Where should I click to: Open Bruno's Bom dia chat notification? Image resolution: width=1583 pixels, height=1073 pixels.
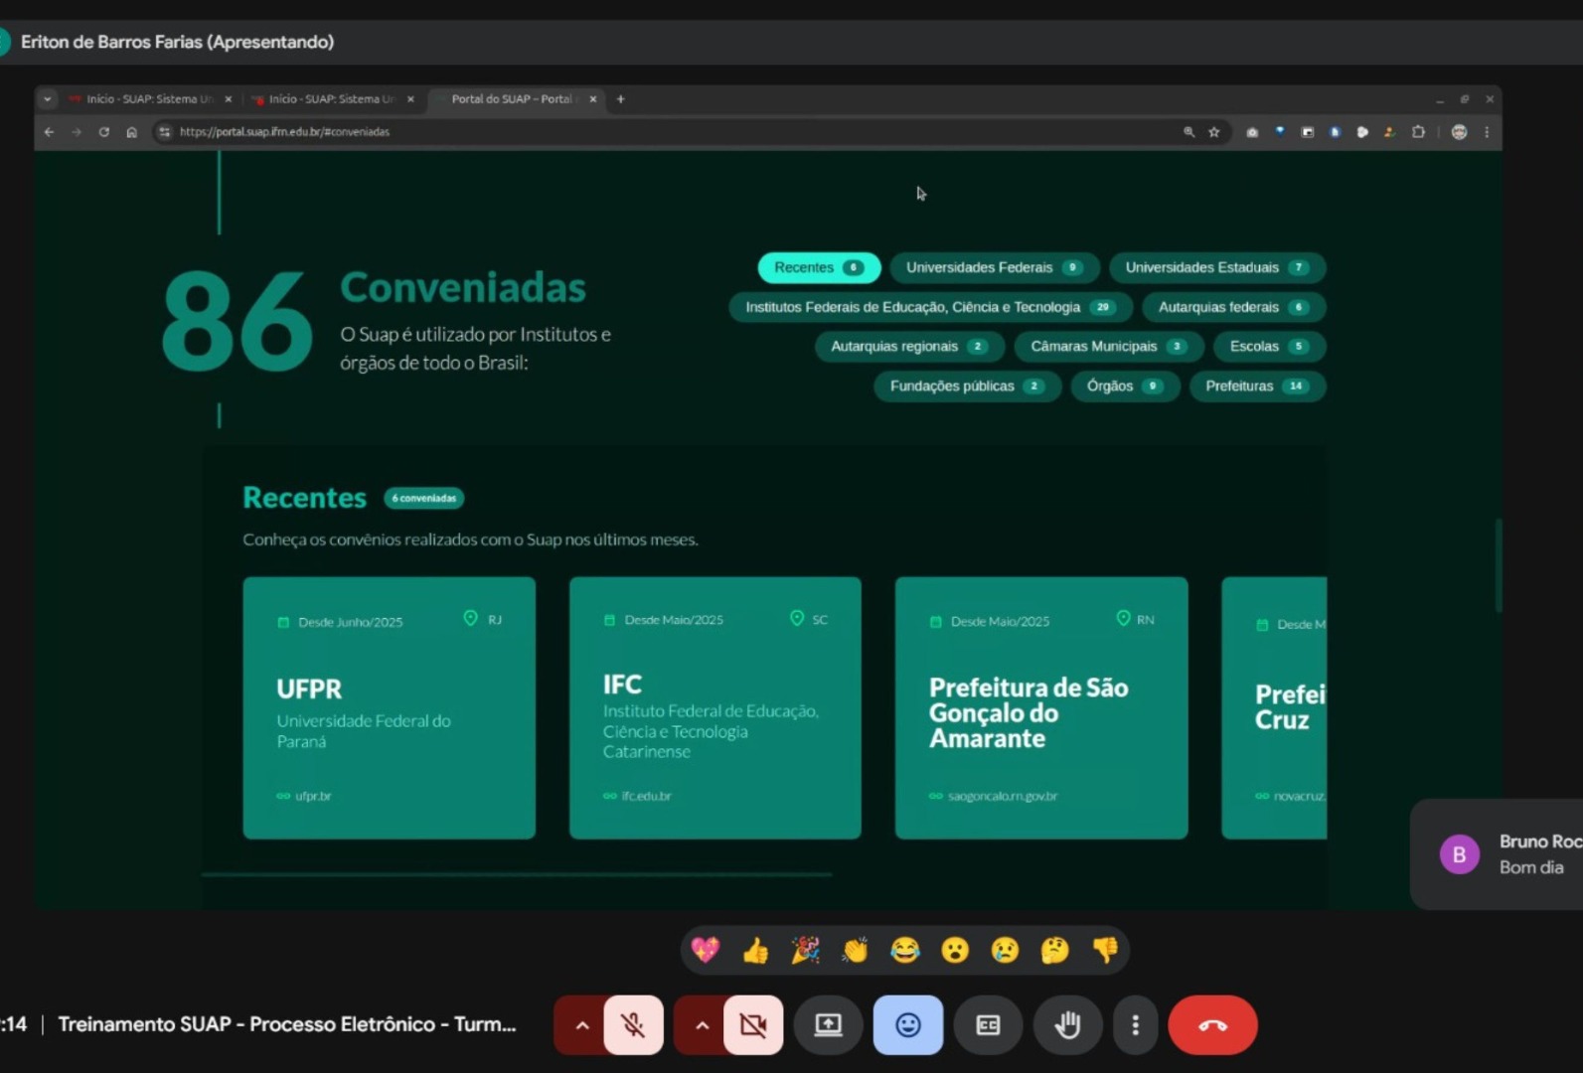pyautogui.click(x=1497, y=854)
